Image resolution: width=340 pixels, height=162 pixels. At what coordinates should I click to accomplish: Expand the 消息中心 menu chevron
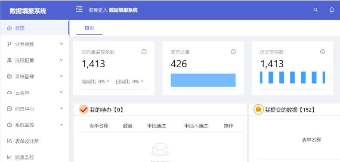(62, 108)
